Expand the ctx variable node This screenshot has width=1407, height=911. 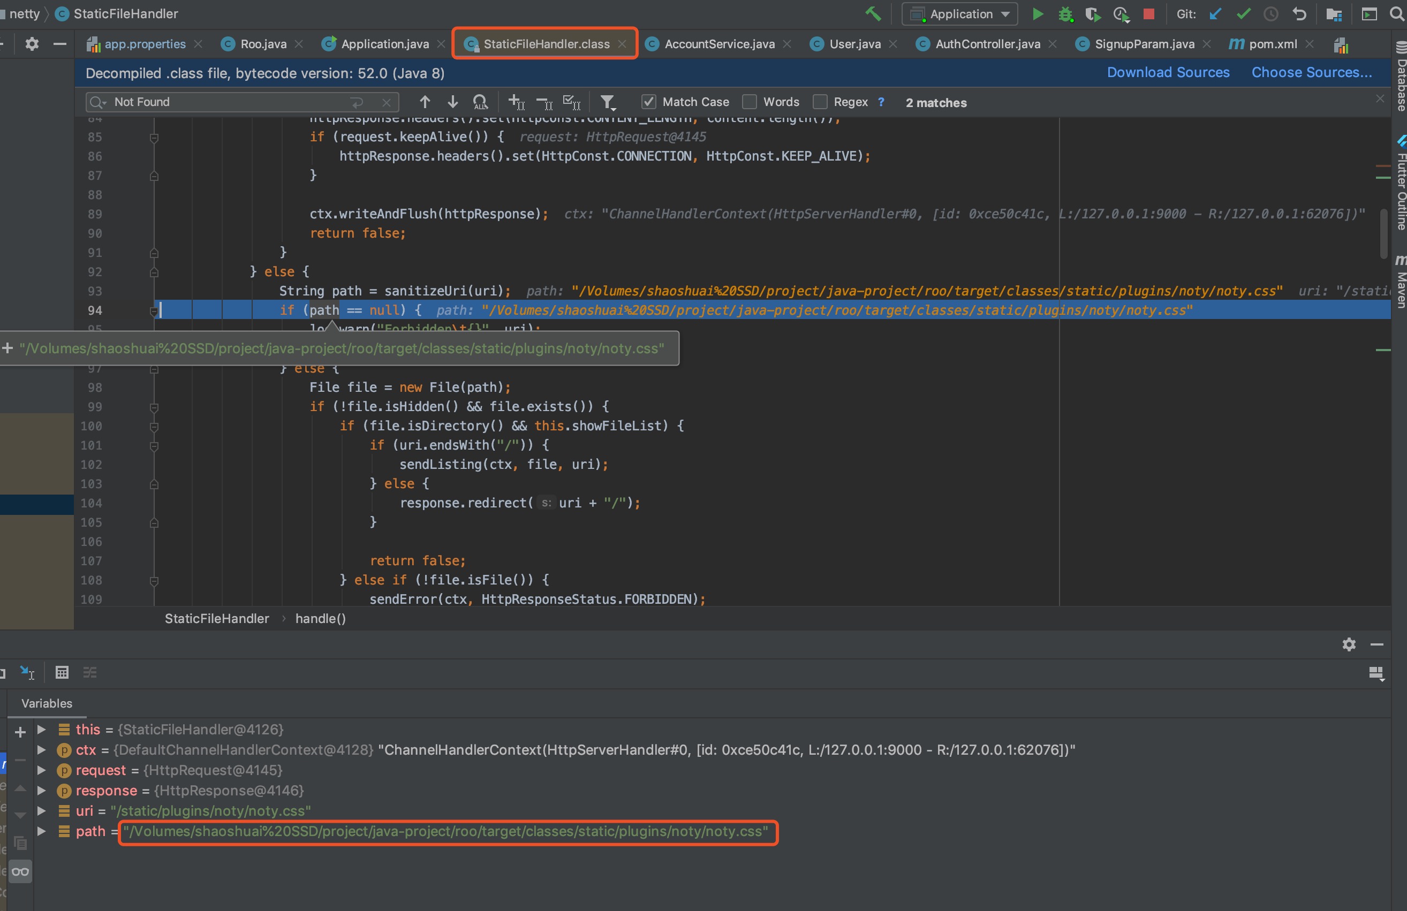tap(41, 750)
